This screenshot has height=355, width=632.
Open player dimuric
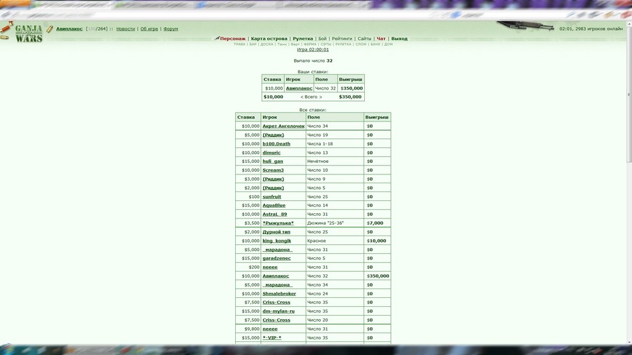[272, 153]
